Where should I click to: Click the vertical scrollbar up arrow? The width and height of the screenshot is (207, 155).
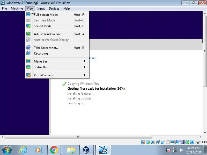point(205,13)
